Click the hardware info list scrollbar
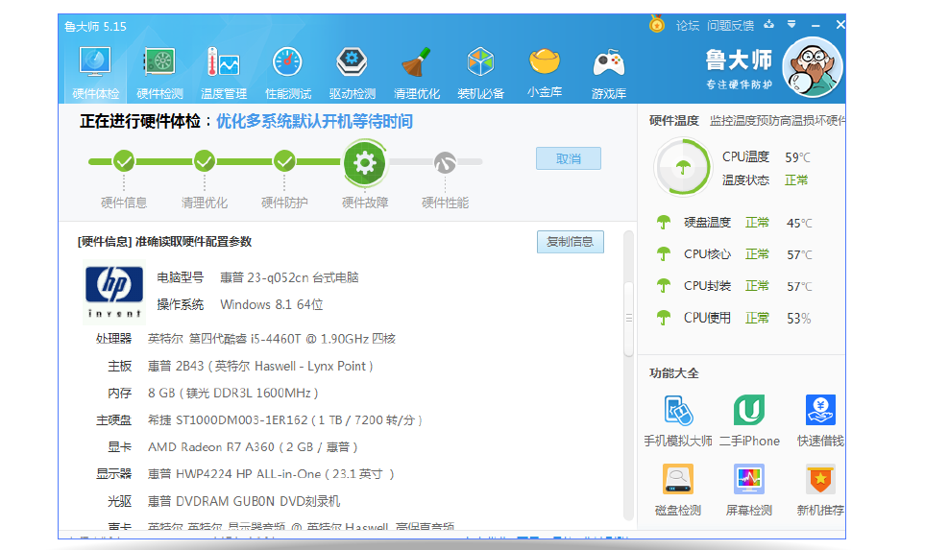Screen dimensions: 949x550 [629, 318]
